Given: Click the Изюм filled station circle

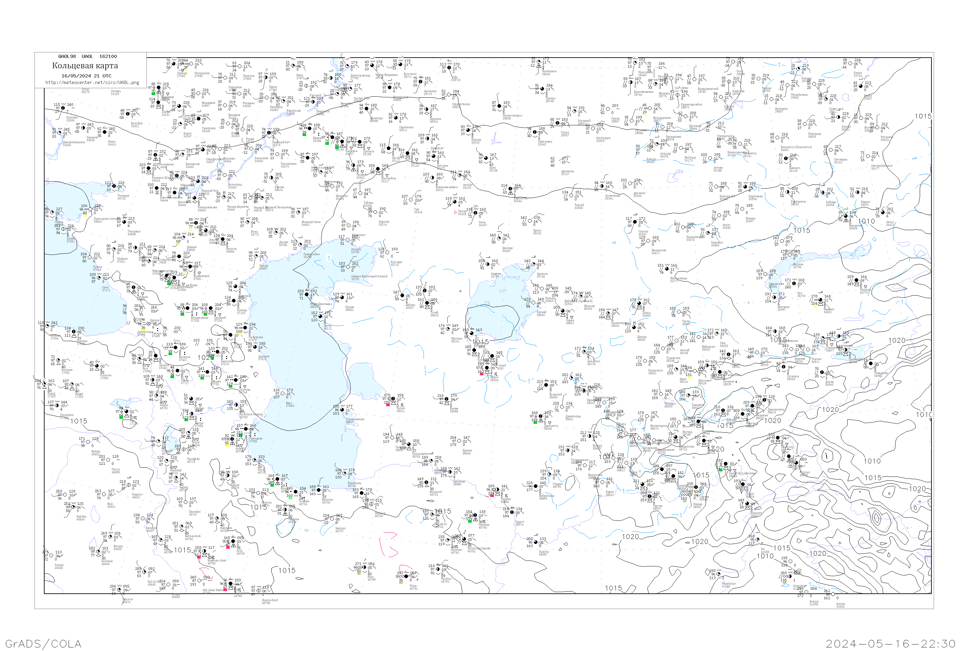Looking at the screenshot, I should click(x=104, y=132).
